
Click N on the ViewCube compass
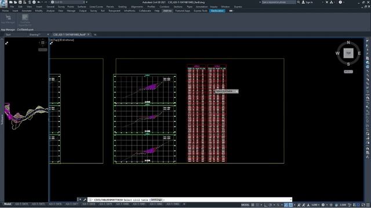pyautogui.click(x=348, y=42)
